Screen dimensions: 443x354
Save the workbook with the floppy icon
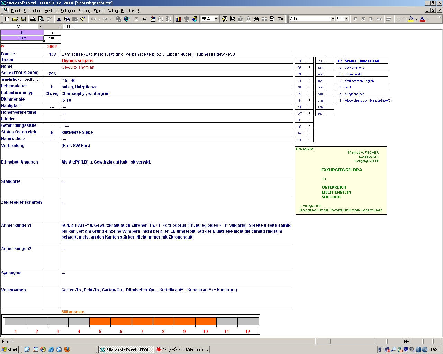(23, 19)
